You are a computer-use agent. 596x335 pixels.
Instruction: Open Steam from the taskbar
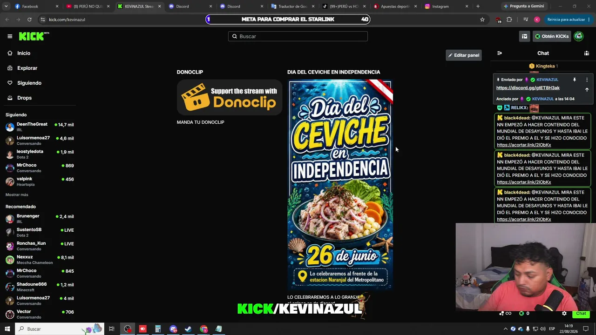click(x=188, y=329)
